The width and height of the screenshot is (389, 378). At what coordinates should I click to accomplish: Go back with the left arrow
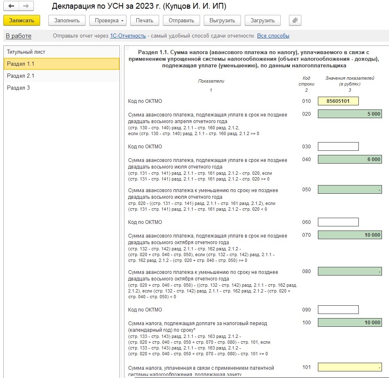[11, 6]
